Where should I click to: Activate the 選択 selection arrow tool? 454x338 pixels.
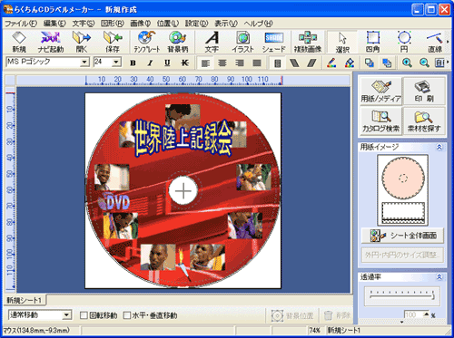pos(342,42)
